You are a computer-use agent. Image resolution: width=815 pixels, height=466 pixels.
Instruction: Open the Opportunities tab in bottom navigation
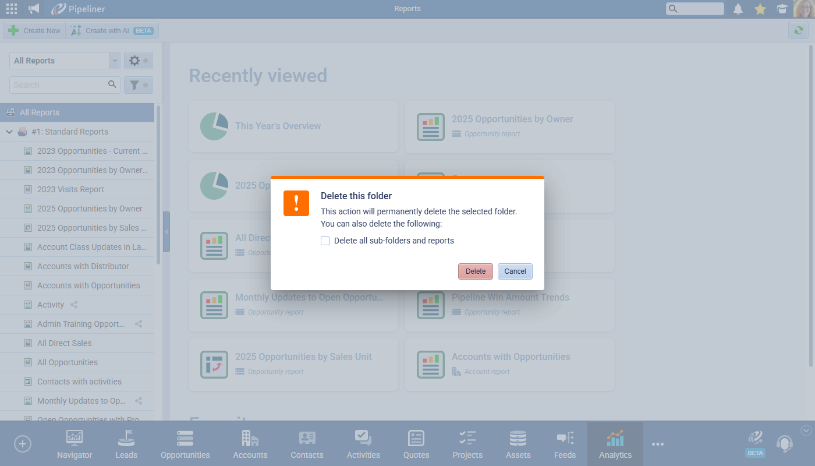185,444
